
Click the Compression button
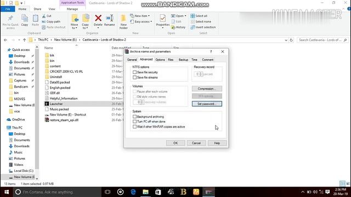pos(207,89)
